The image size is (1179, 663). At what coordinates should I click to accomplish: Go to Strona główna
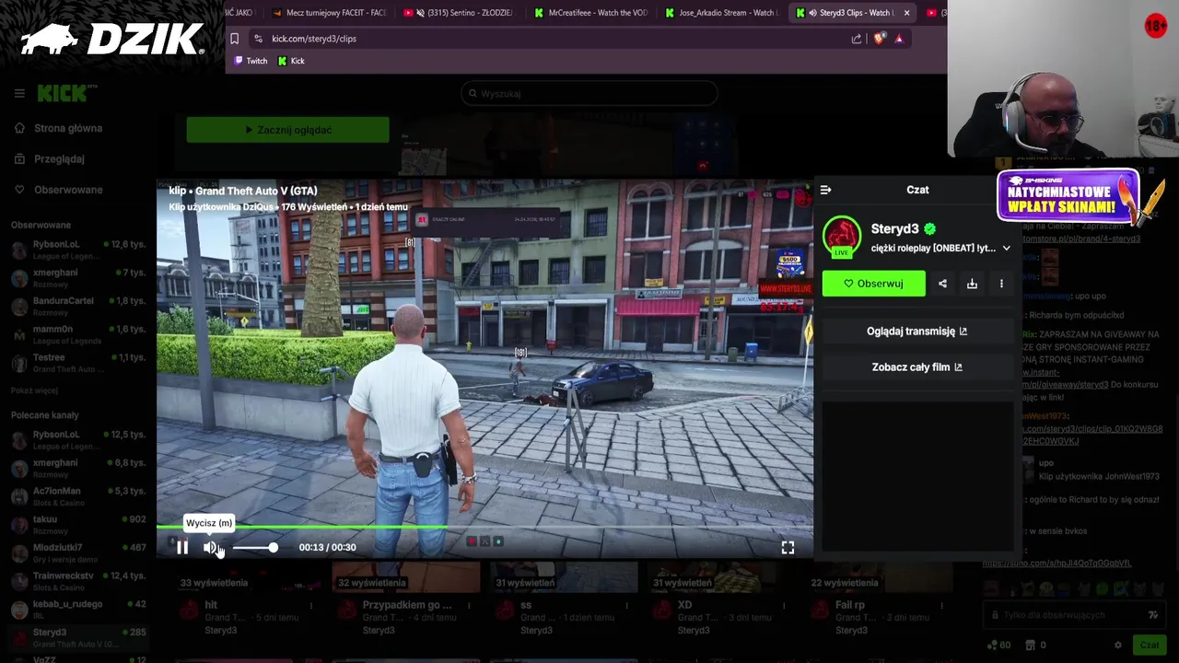click(68, 129)
